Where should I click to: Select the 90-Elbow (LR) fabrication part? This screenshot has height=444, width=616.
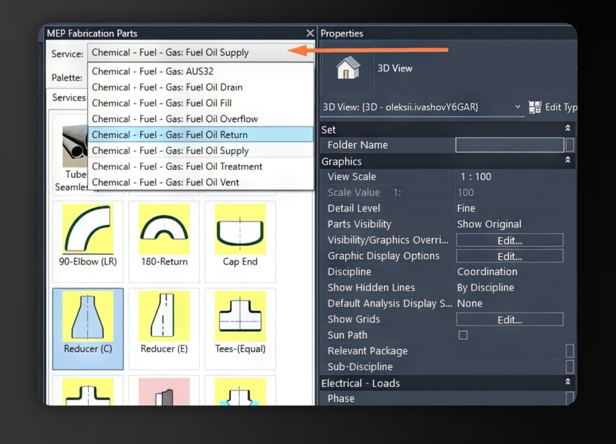click(88, 241)
